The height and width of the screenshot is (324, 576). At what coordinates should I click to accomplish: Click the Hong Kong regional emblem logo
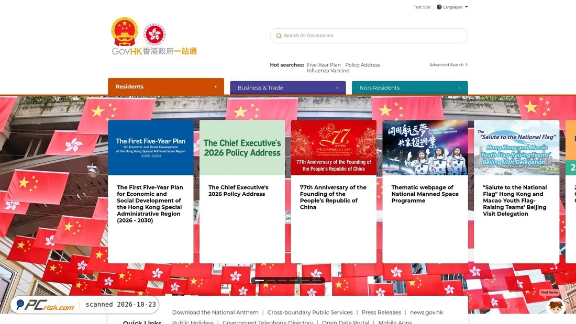point(154,34)
